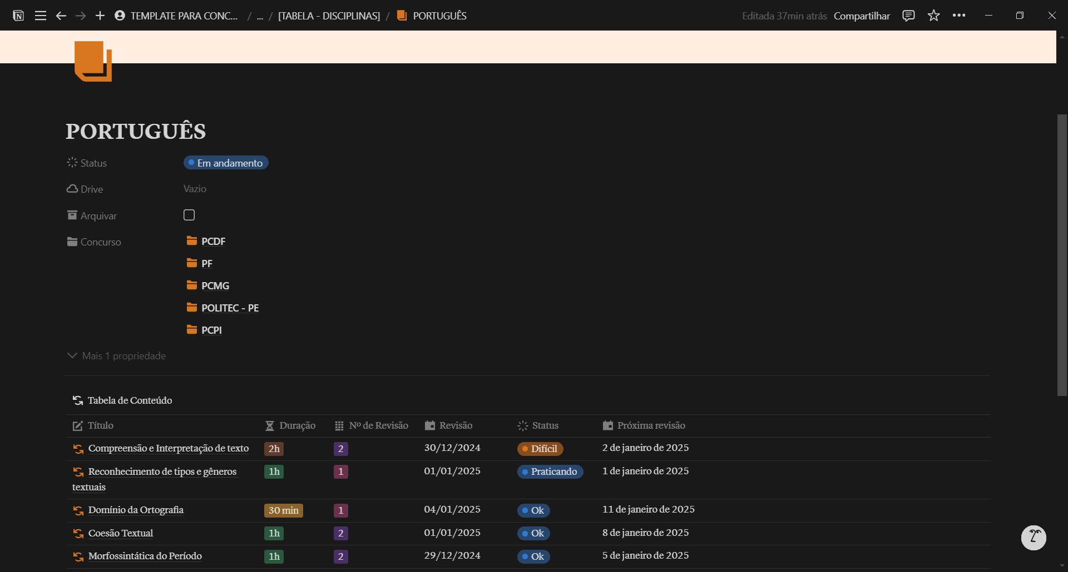The image size is (1068, 572).
Task: Click the Compartilhar button
Action: point(862,16)
